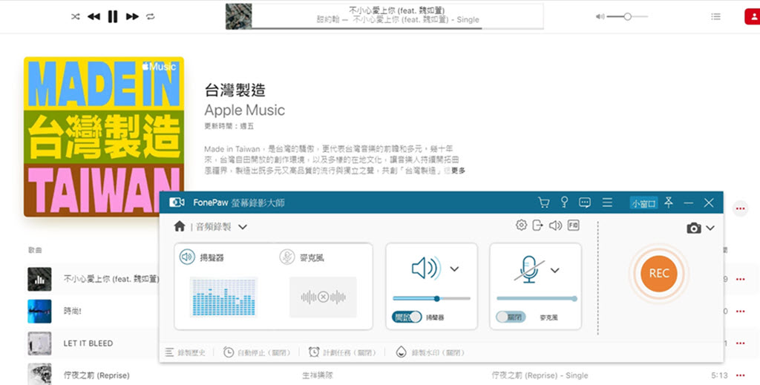Open the Apple Music curator link
Screen dimensions: 760x385
point(244,110)
